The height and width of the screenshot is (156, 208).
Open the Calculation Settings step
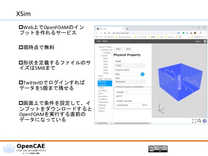(x=103, y=104)
